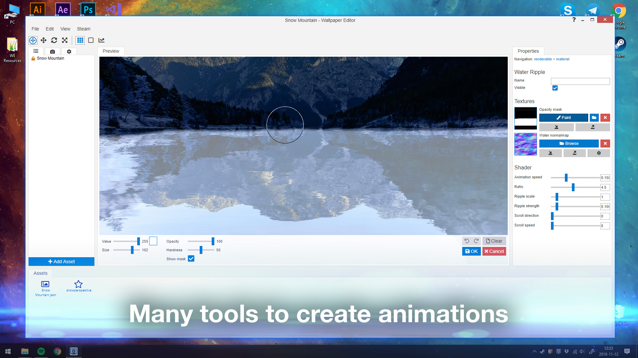
Task: Select the move/transform tool
Action: point(44,40)
